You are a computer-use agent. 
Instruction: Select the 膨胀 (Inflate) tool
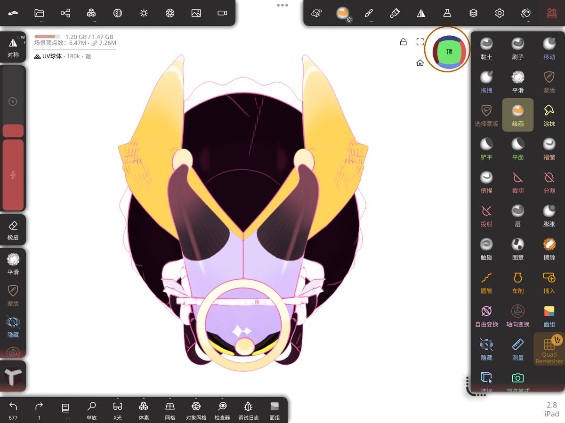point(549,215)
